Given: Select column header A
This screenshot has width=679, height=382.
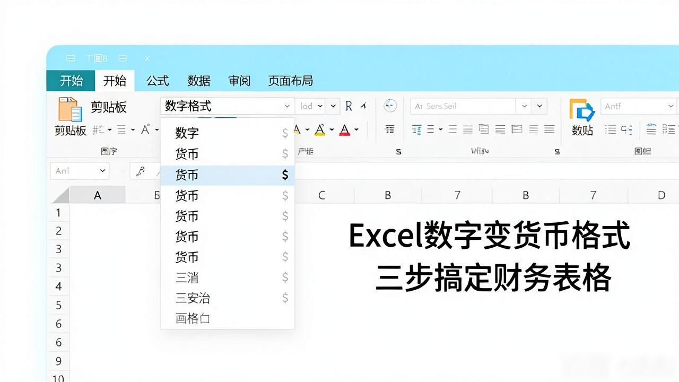Looking at the screenshot, I should (x=98, y=195).
